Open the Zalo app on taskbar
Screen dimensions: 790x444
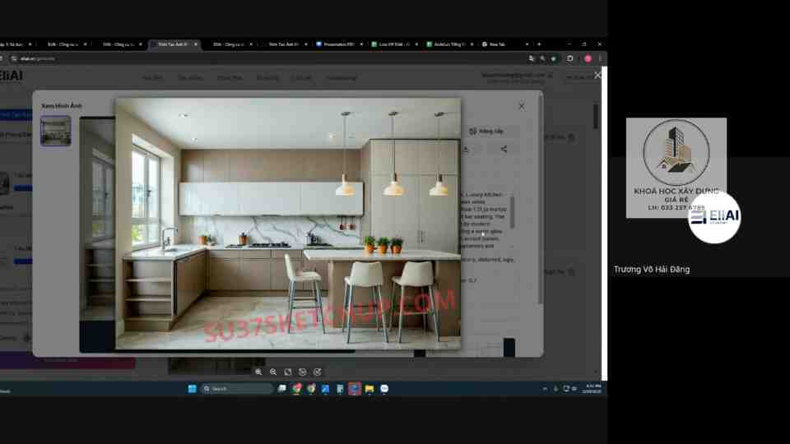(x=384, y=389)
